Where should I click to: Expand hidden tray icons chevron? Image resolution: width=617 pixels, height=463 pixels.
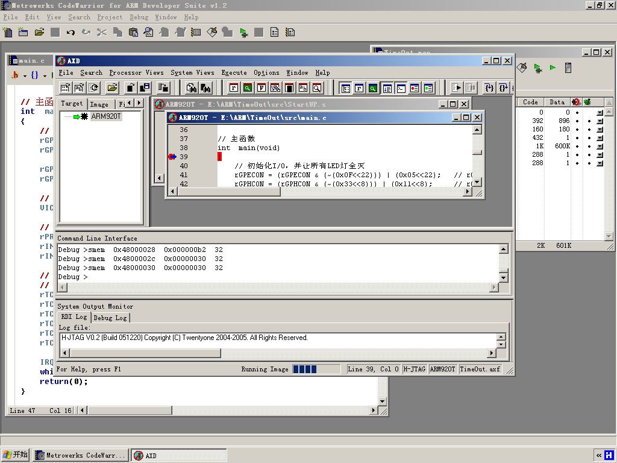point(598,455)
